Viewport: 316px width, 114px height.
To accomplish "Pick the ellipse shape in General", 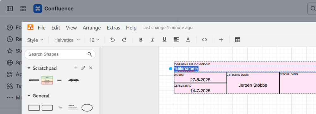I will 87,108.
